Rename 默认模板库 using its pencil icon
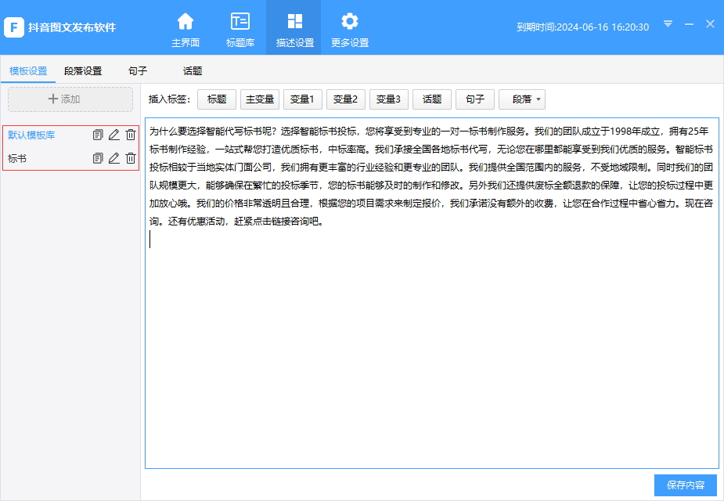This screenshot has height=501, width=724. tap(113, 135)
